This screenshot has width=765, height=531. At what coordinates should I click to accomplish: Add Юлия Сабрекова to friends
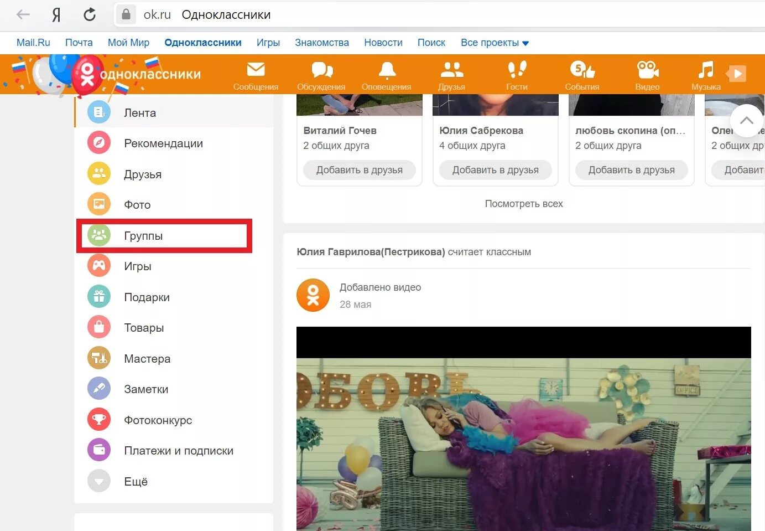pyautogui.click(x=496, y=170)
